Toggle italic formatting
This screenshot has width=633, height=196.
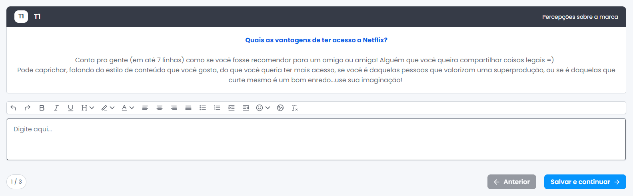[x=56, y=108]
